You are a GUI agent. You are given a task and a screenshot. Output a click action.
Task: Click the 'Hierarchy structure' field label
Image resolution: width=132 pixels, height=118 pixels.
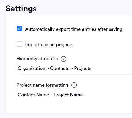37,59
